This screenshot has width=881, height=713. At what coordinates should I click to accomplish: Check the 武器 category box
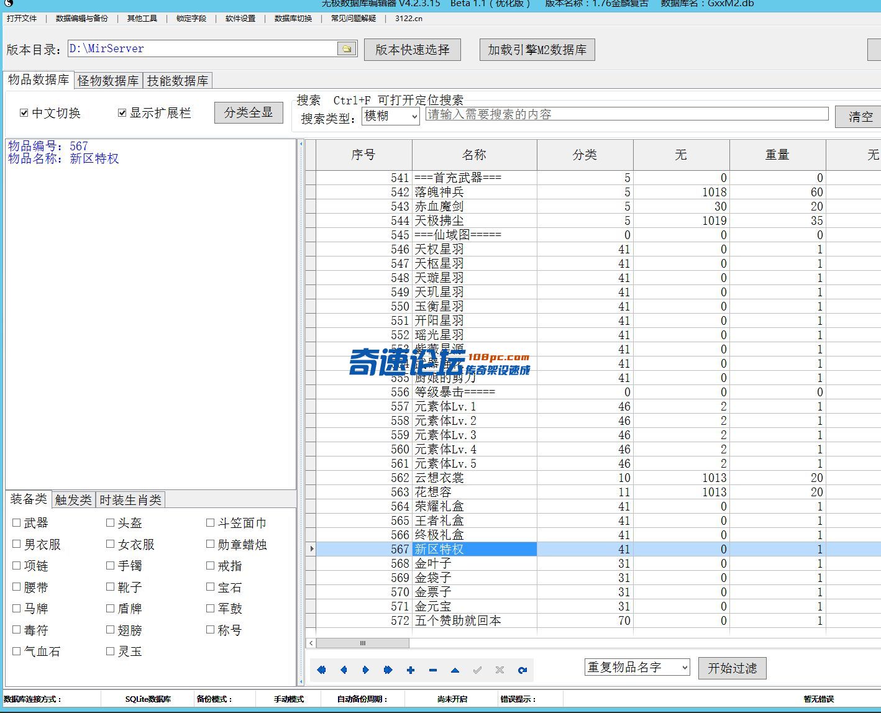[17, 523]
